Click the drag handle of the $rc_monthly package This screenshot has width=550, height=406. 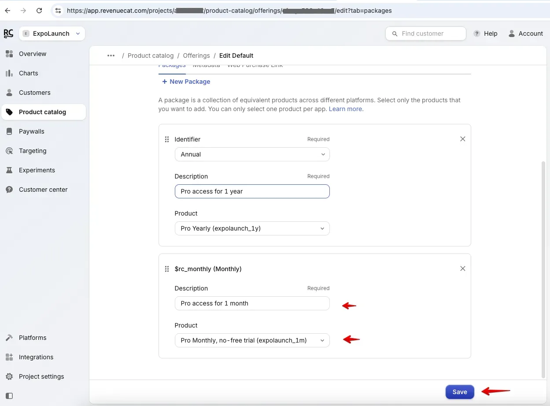(x=167, y=269)
